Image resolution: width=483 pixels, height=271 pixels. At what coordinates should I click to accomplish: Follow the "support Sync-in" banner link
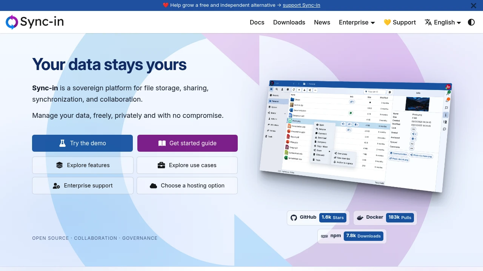point(301,5)
